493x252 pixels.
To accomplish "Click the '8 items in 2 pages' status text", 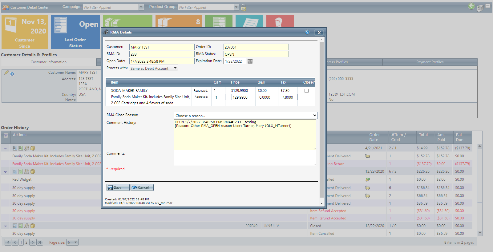I will 459,242.
